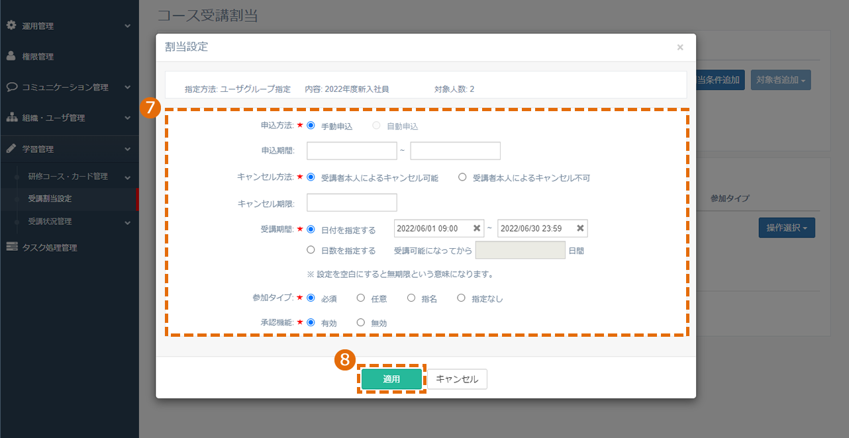The image size is (849, 438).
Task: Click the 申込期間 end date field
Action: pos(455,151)
